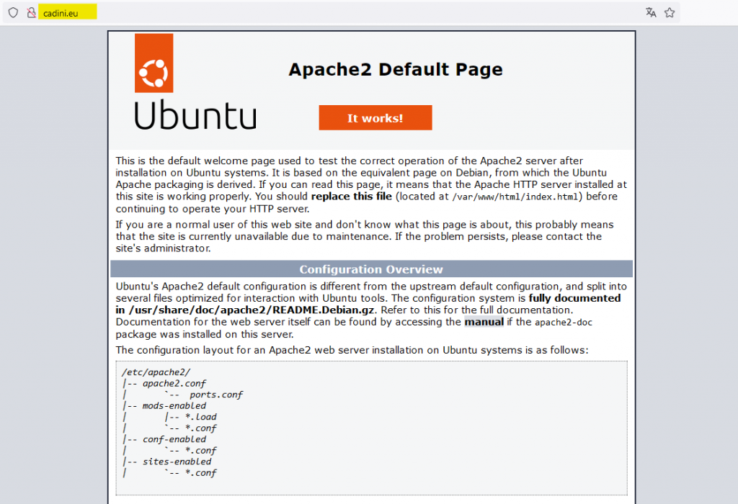738x504 pixels.
Task: Open the manual documentation link
Action: click(483, 322)
